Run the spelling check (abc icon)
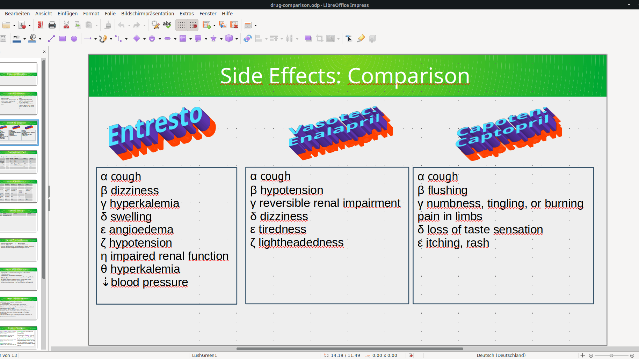 tap(167, 25)
